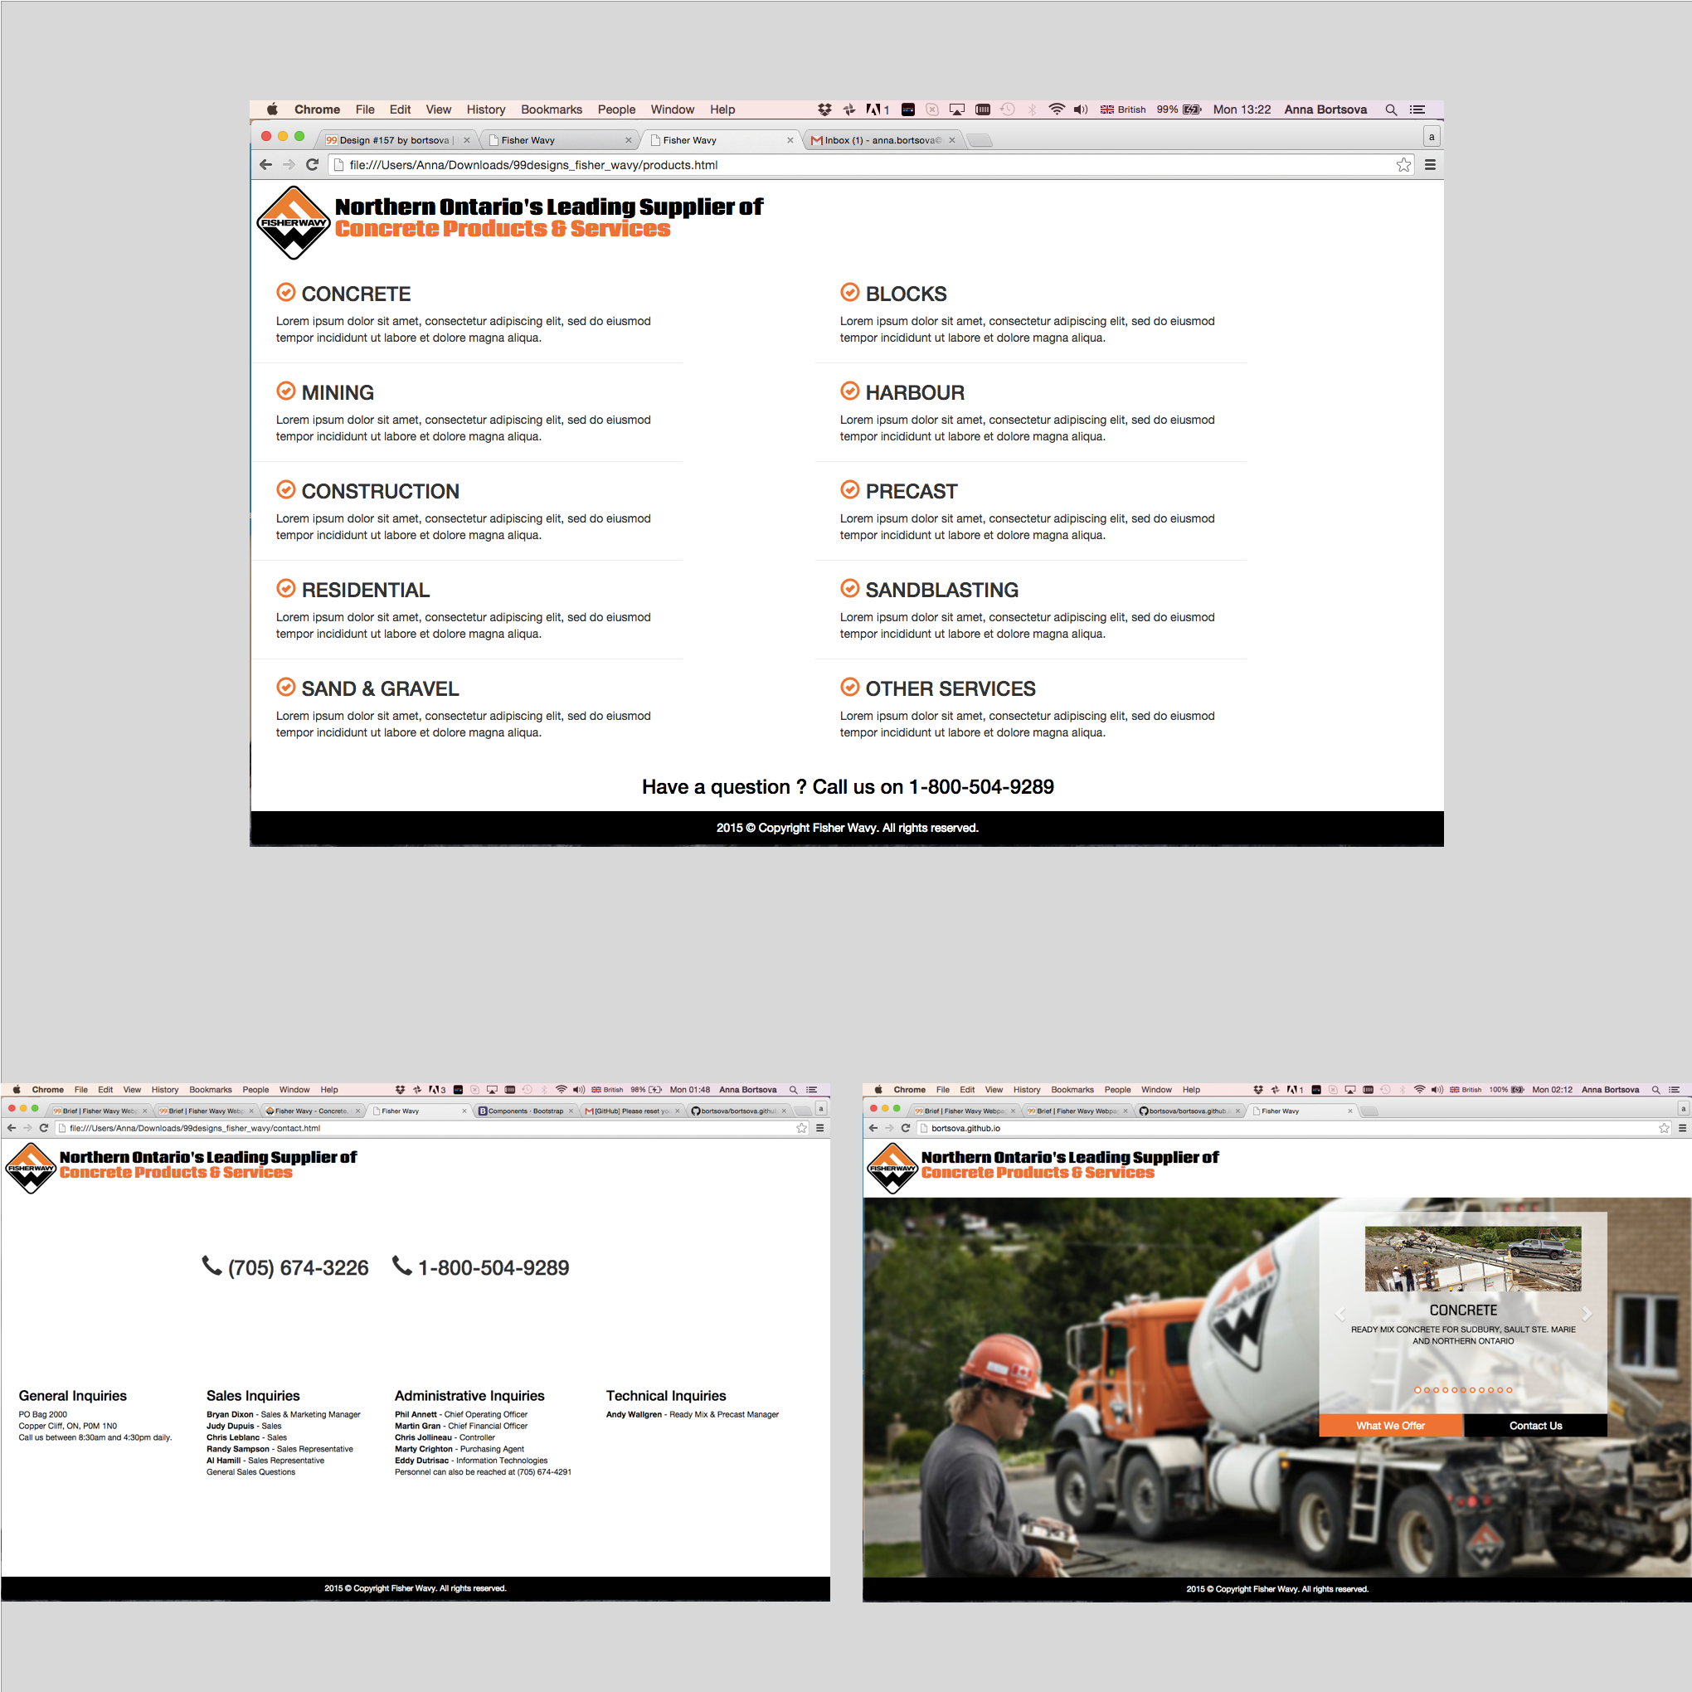Open Notification Center list icon in the top menu bar
Image resolution: width=1692 pixels, height=1692 pixels.
click(x=1417, y=109)
